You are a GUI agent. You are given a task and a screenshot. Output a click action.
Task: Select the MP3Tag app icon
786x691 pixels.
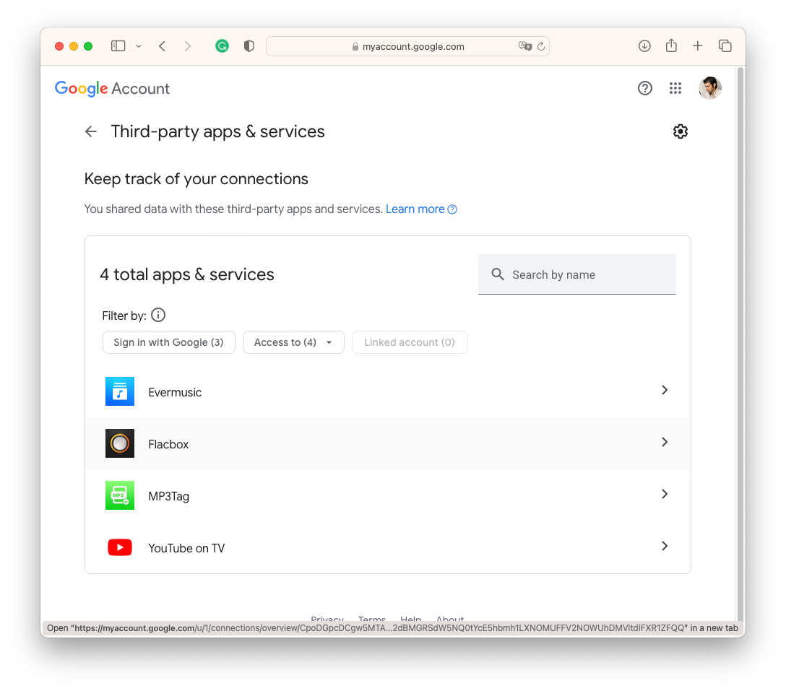pos(120,495)
